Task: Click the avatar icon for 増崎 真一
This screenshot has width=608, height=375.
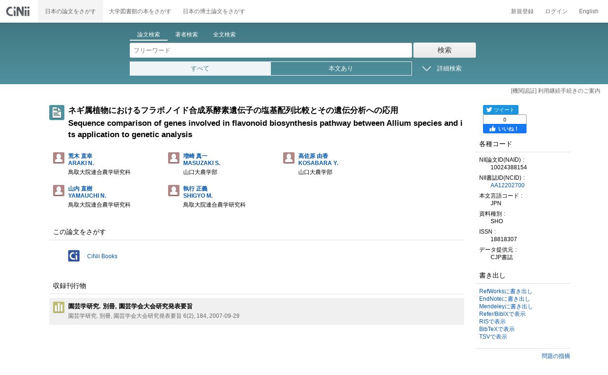Action: click(174, 158)
